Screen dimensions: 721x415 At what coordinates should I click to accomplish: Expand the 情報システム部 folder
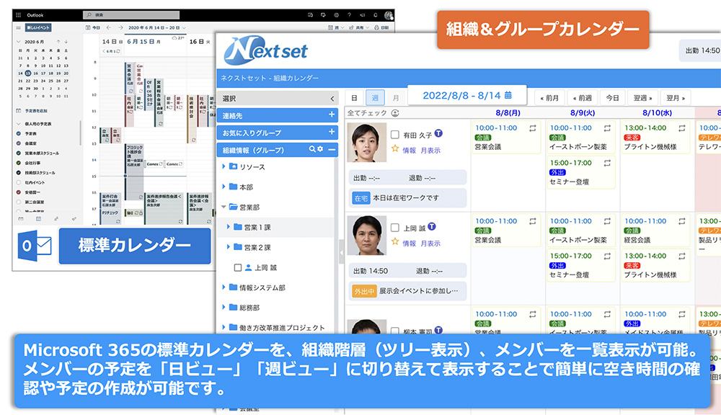[224, 287]
